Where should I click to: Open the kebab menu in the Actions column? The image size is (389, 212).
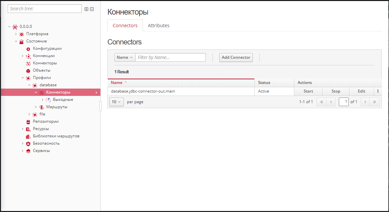coord(378,91)
